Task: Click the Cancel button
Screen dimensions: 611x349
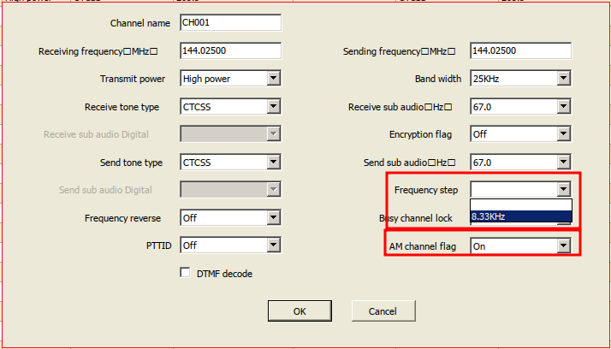Action: 383,311
